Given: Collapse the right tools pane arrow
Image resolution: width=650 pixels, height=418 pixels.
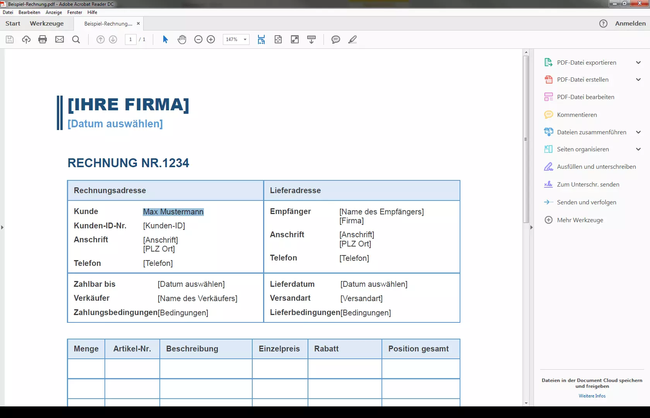Looking at the screenshot, I should click(532, 227).
